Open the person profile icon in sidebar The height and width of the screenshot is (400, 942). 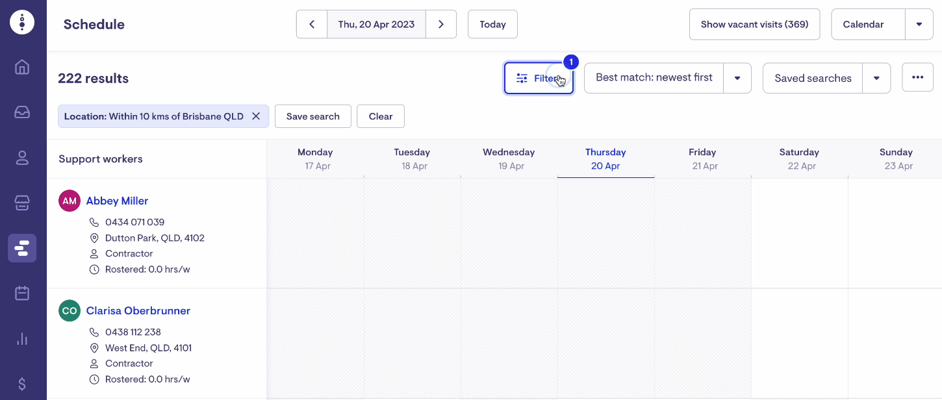pyautogui.click(x=22, y=158)
